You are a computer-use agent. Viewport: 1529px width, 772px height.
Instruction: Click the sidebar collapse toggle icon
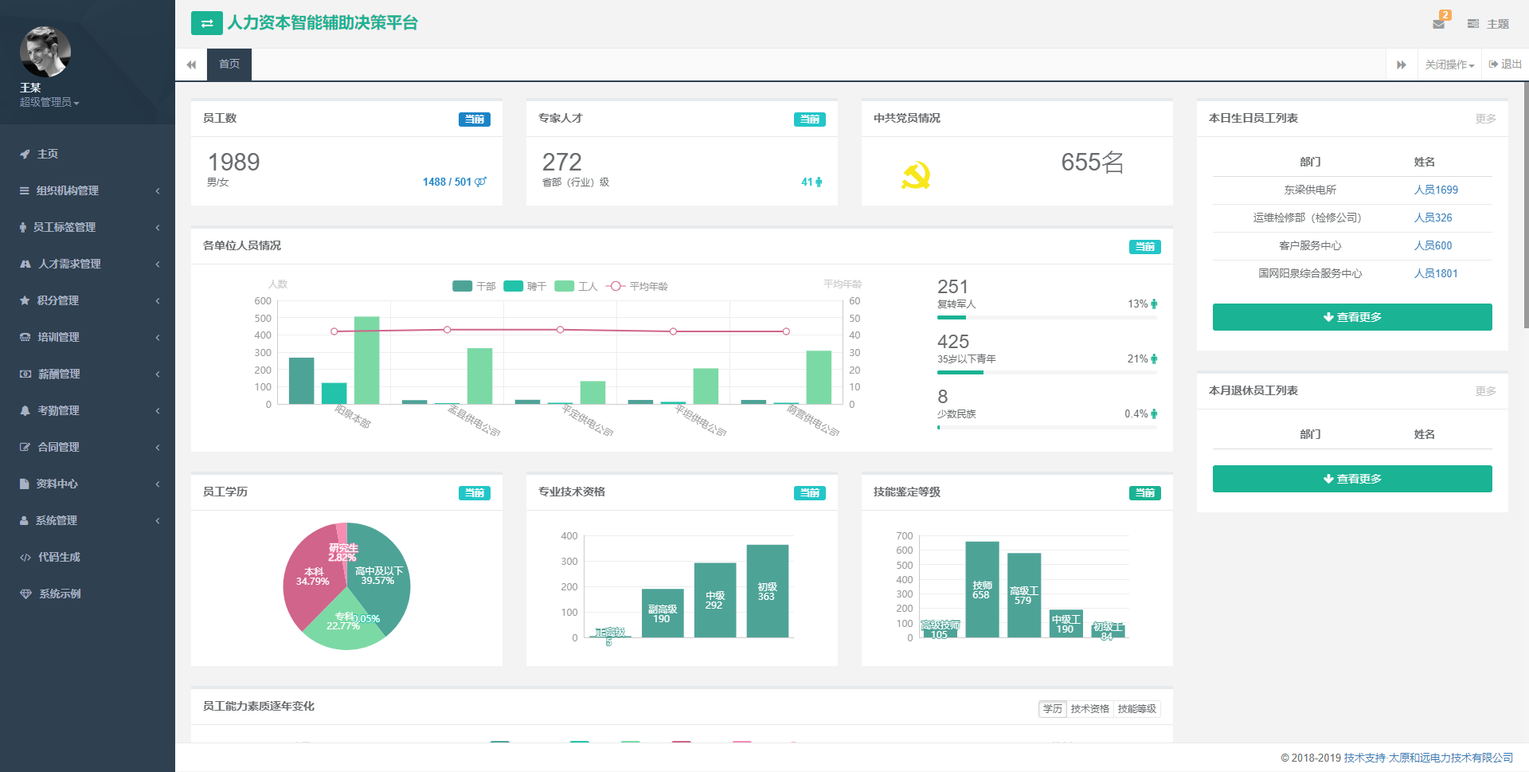(206, 23)
